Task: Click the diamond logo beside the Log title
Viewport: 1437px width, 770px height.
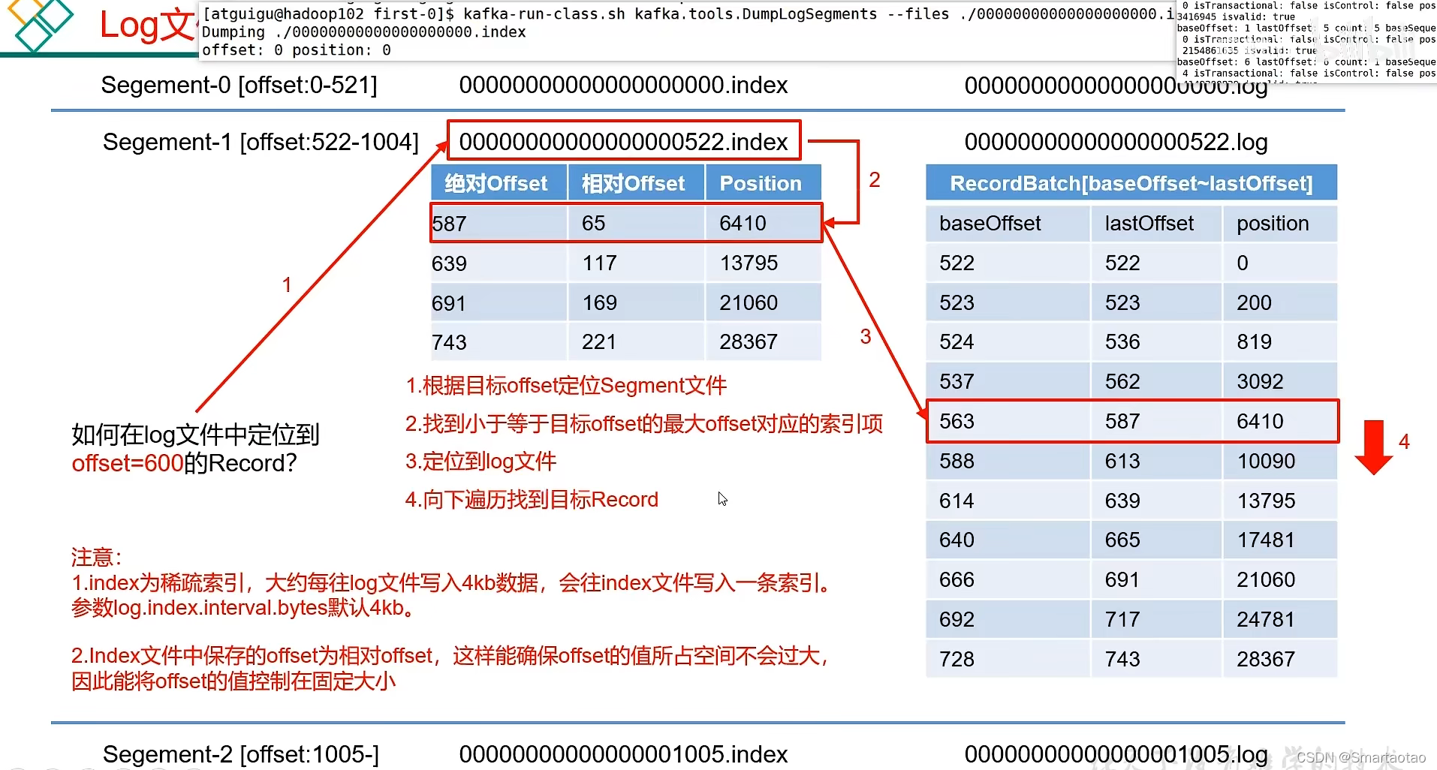Action: point(41,24)
